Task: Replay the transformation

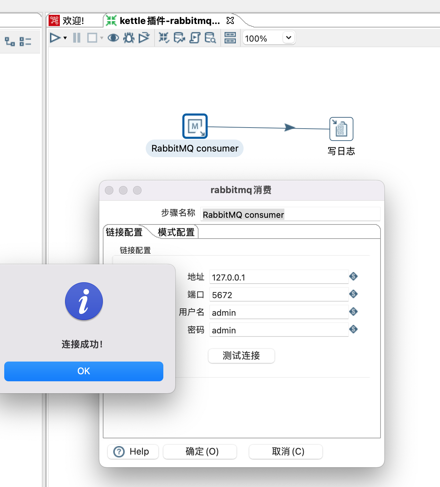Action: (x=144, y=38)
